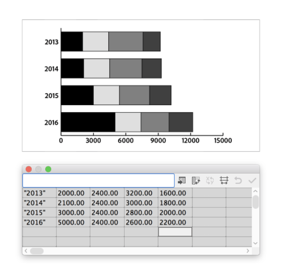
Task: Apply graph data with the checkmark icon
Action: coord(252,180)
